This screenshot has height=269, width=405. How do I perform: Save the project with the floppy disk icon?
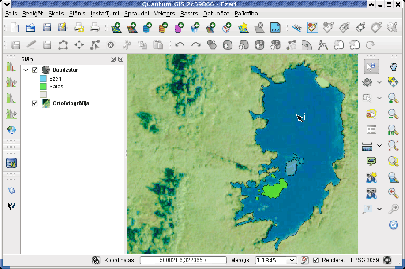pyautogui.click(x=47, y=27)
